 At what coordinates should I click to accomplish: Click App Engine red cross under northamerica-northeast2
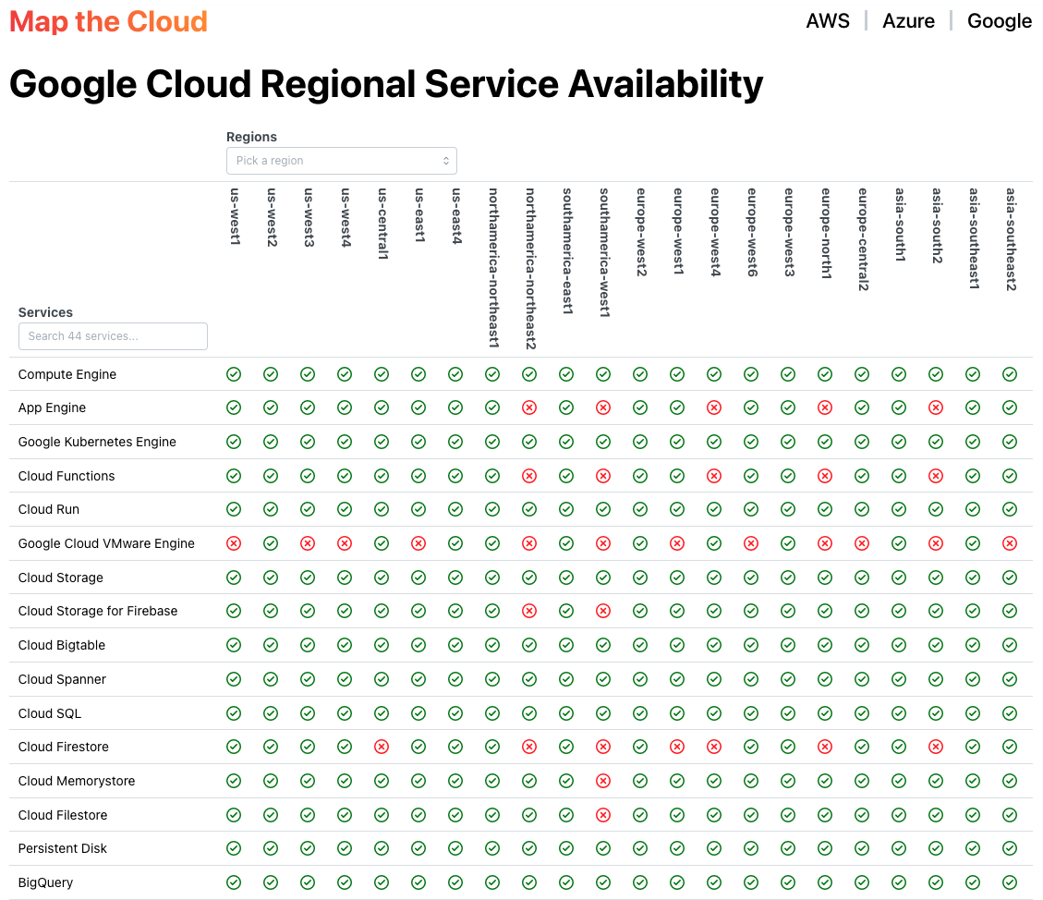point(529,407)
